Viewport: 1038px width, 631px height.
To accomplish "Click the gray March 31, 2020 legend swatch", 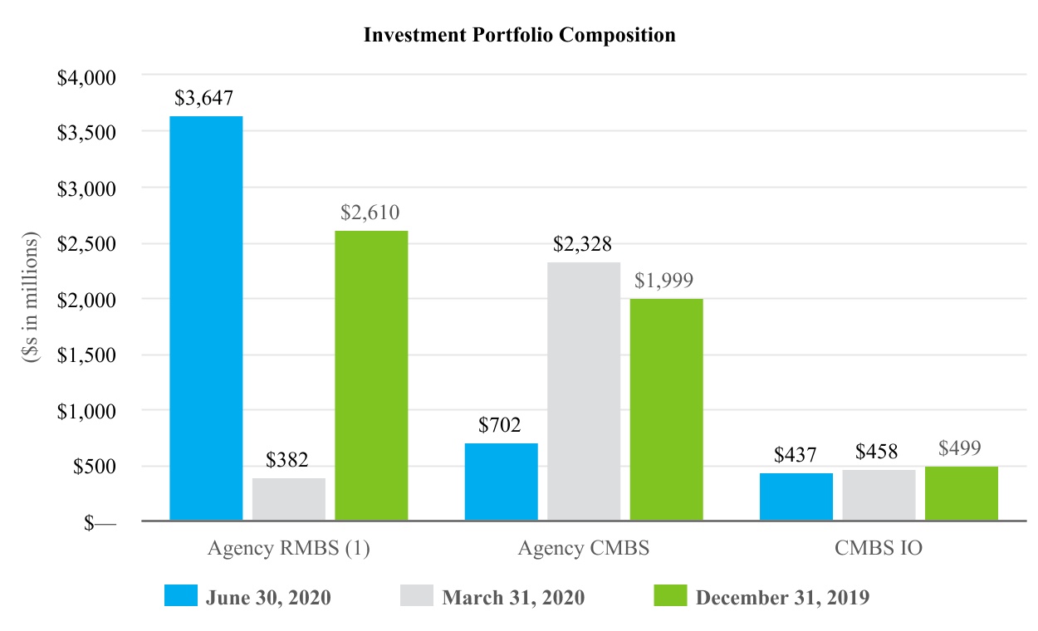I will 417,596.
